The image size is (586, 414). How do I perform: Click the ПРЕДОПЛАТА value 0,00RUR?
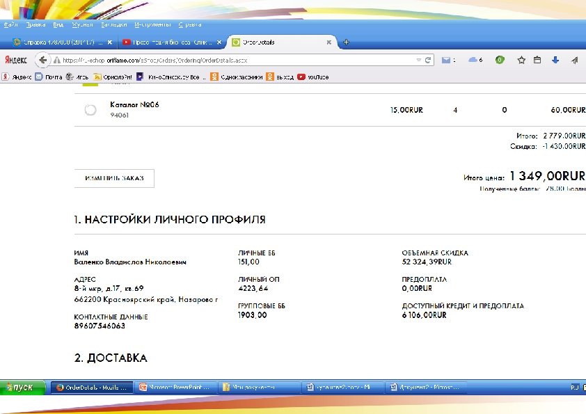[x=417, y=289]
